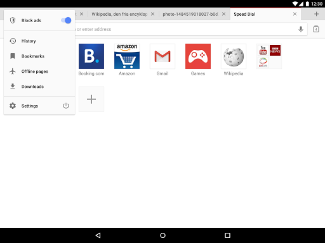
Task: Add a new tab with plus icon
Action: point(316,14)
